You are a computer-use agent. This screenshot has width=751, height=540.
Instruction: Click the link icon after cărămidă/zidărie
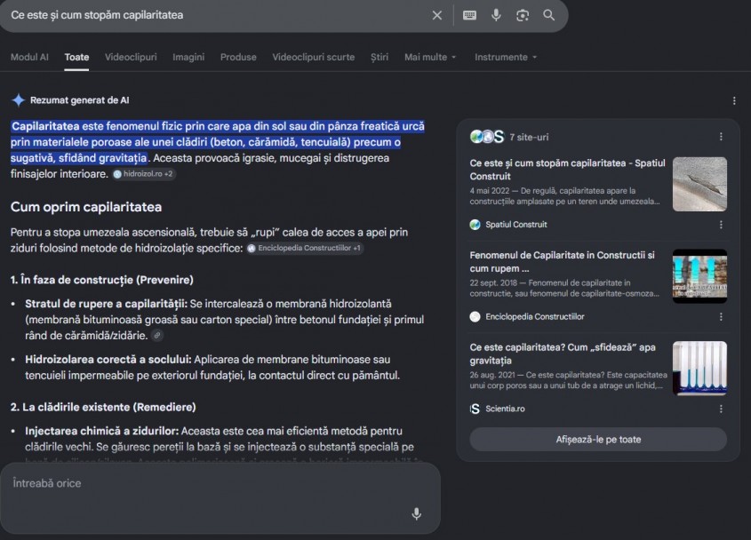157,336
